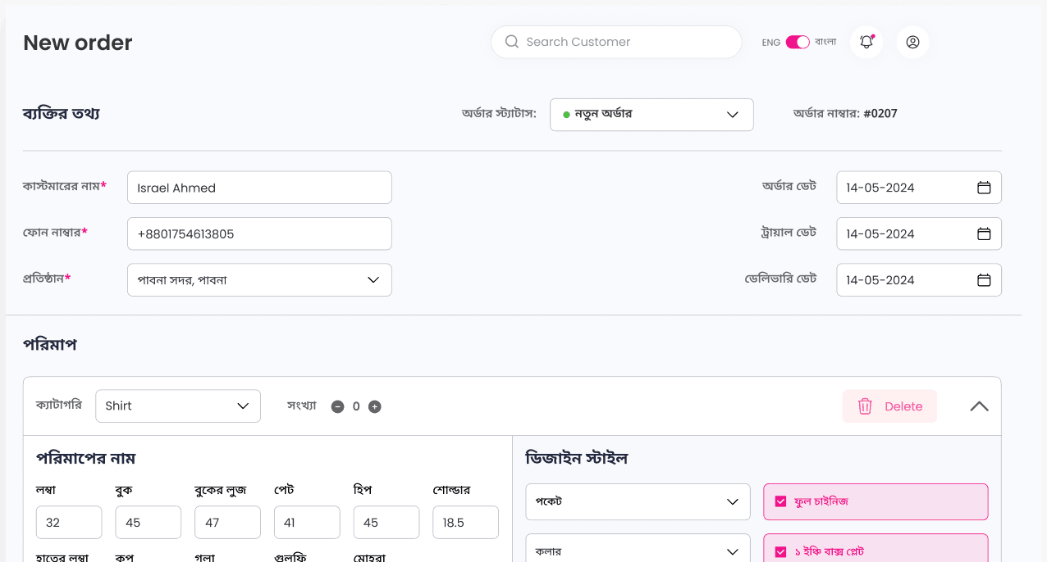Open কলার design dropdown
This screenshot has height=562, width=1047.
click(x=638, y=549)
